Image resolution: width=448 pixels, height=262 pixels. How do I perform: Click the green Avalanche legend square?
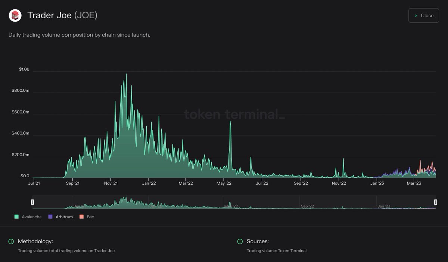click(x=16, y=216)
